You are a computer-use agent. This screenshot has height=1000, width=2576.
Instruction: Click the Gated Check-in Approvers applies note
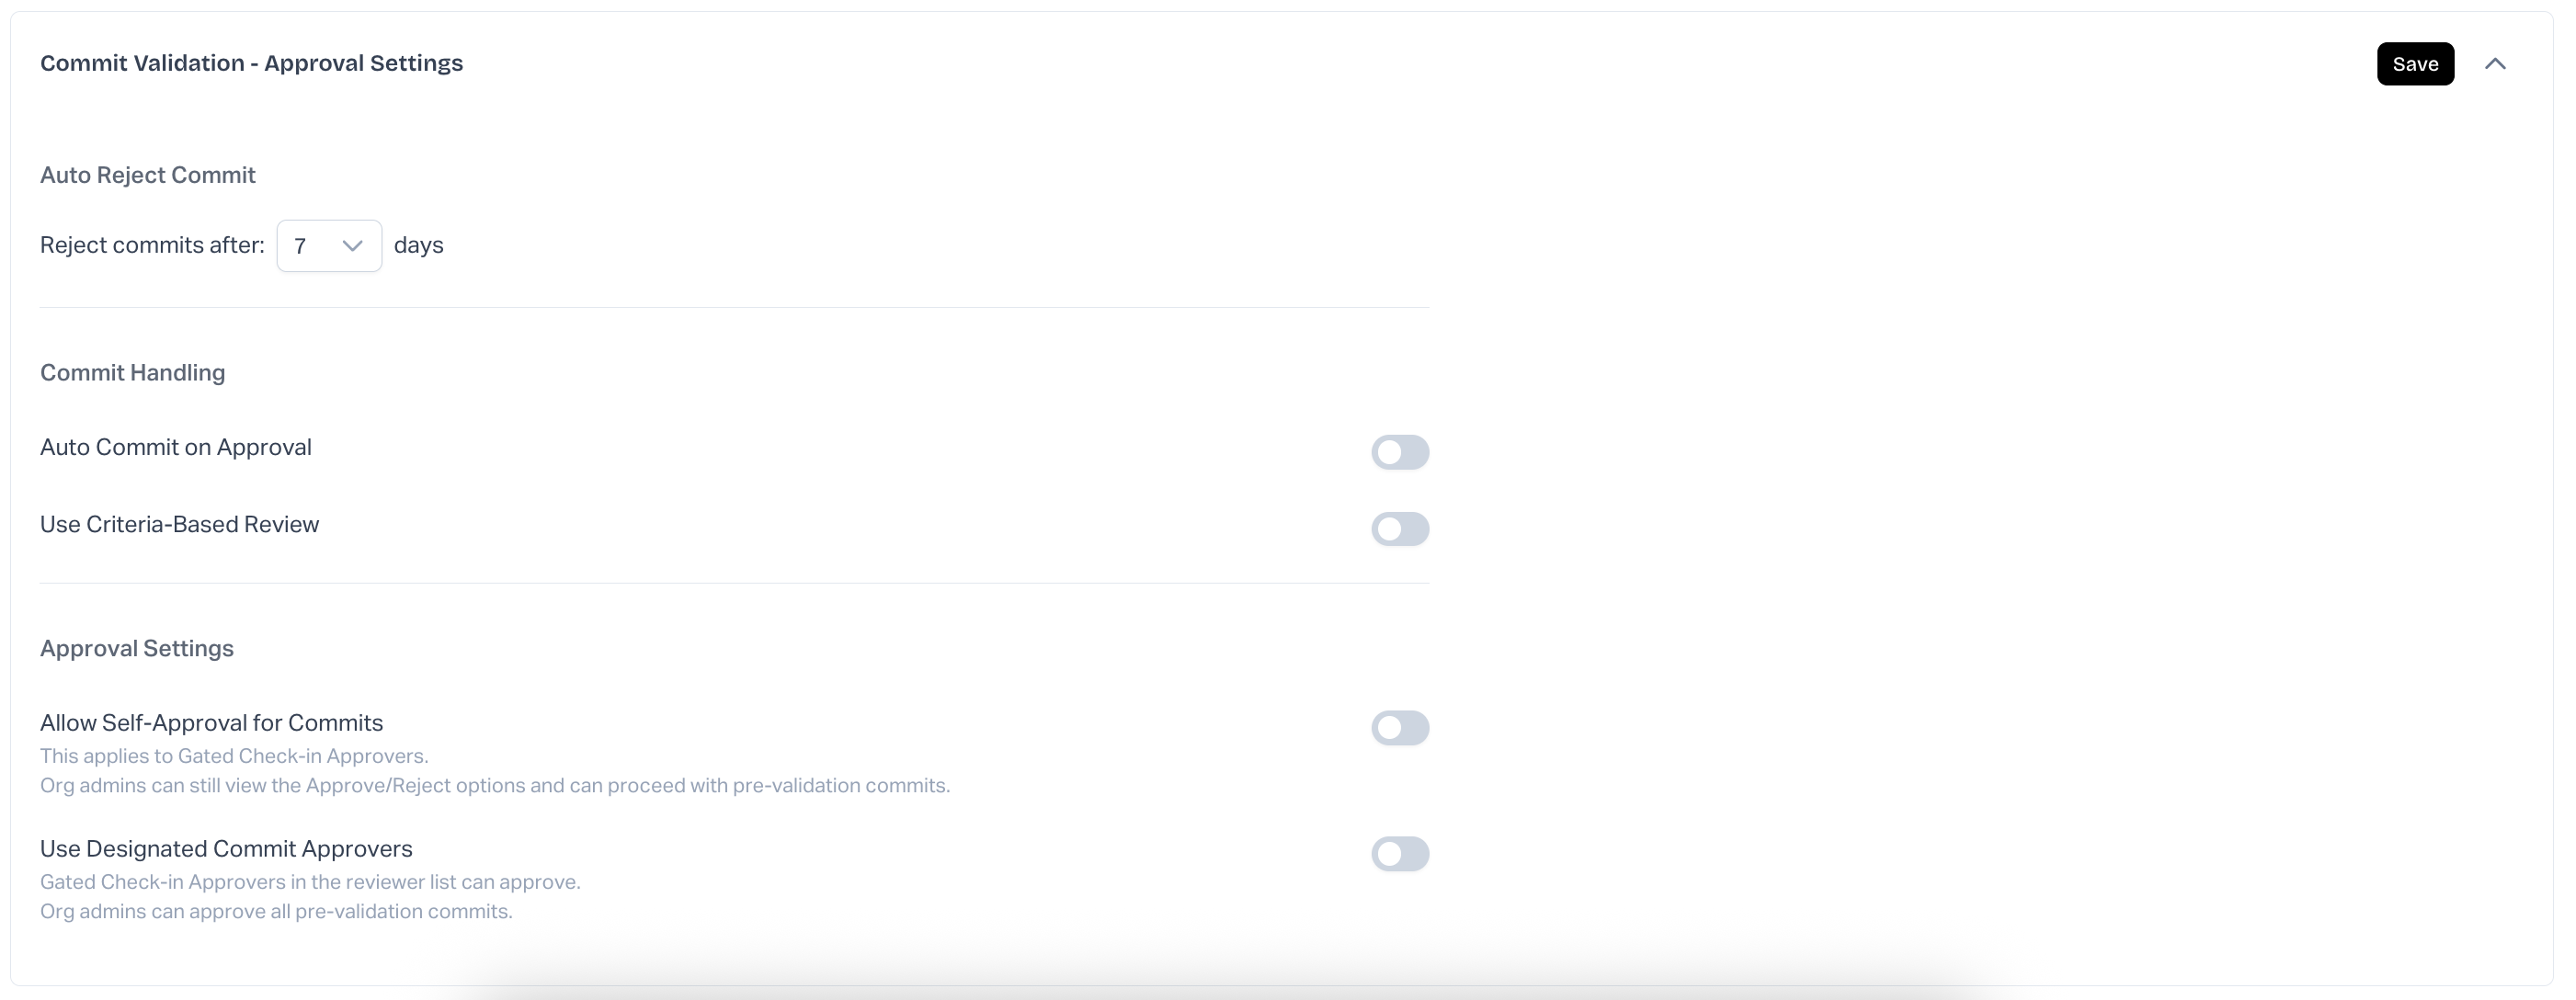tap(234, 756)
